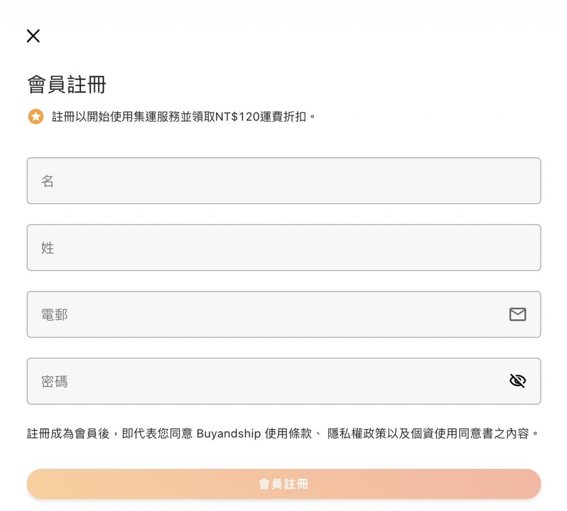Click the 會員註冊 page heading

pyautogui.click(x=66, y=85)
